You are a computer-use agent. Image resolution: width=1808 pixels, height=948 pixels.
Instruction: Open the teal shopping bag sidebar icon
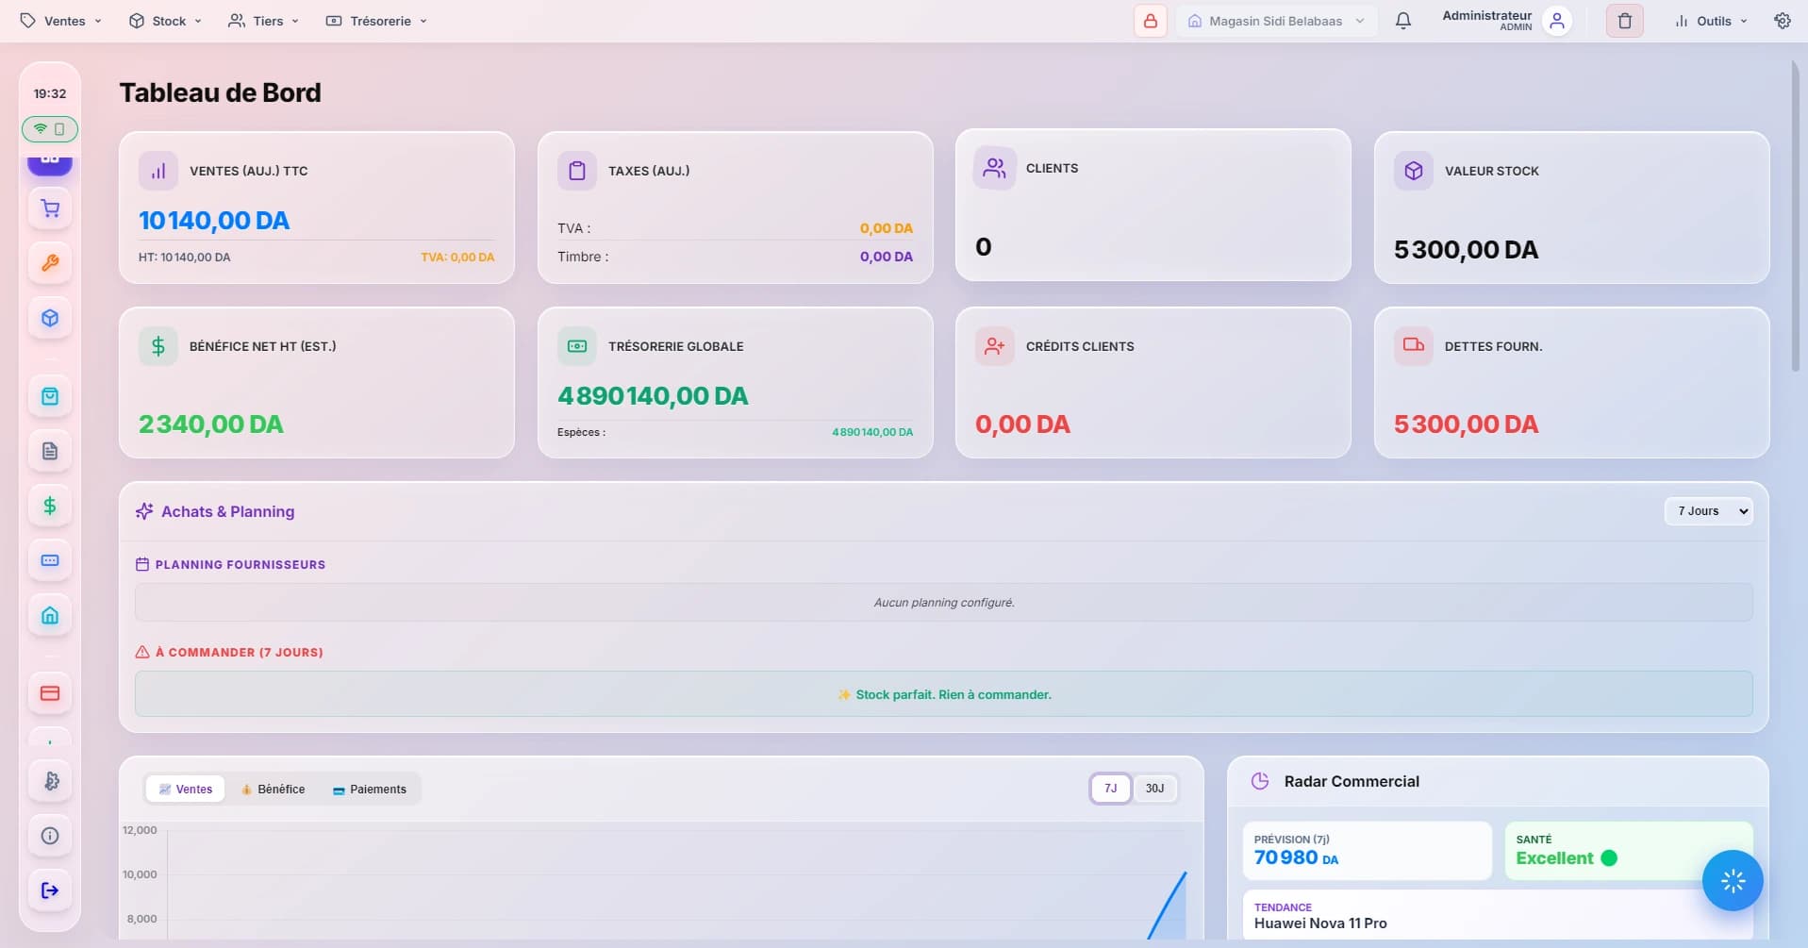(50, 396)
